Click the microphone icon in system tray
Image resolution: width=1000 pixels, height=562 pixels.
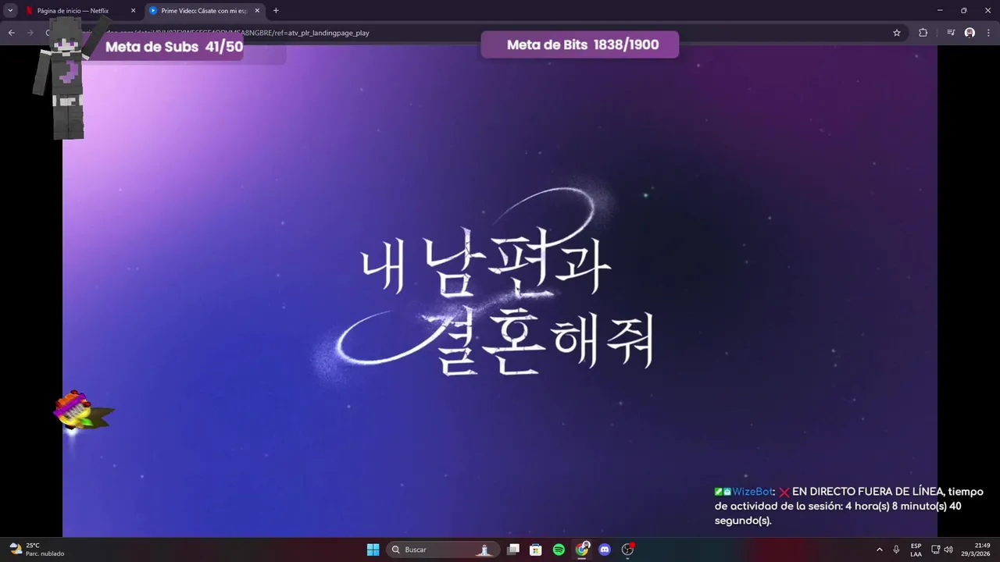(x=896, y=550)
